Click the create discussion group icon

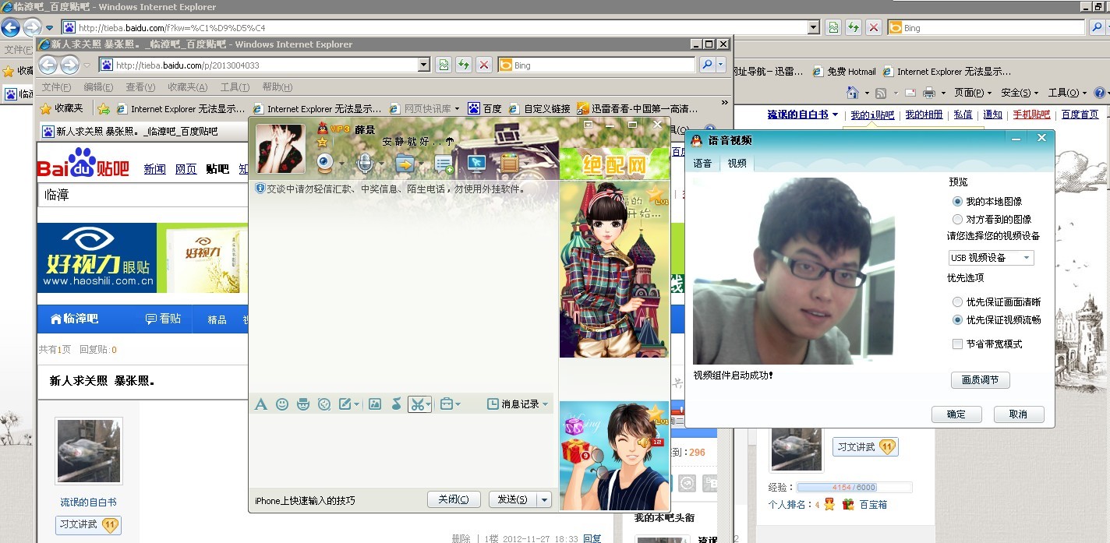(444, 164)
